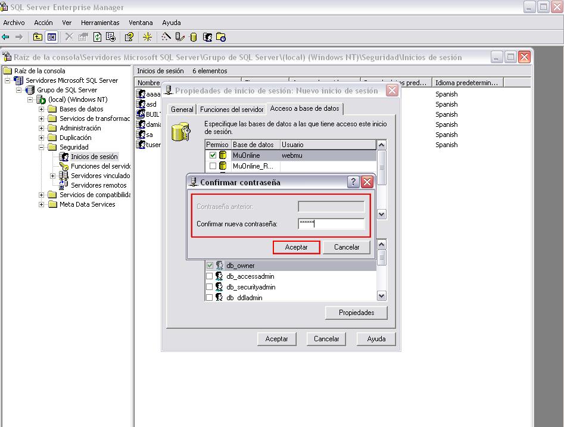Open the Ver menu
This screenshot has width=564, height=427.
pos(67,23)
